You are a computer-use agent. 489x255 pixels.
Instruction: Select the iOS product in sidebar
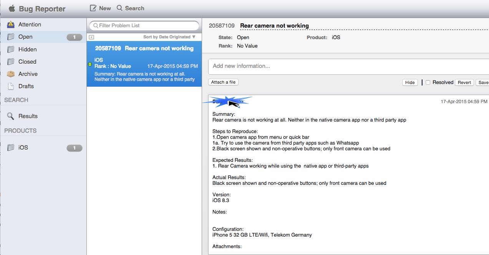[43, 148]
